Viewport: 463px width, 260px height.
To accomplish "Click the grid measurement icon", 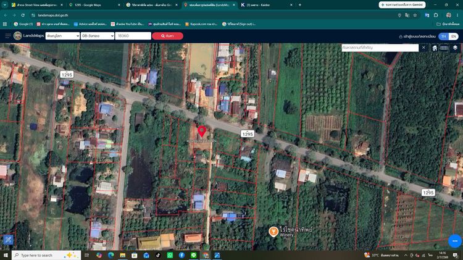I will [444, 48].
